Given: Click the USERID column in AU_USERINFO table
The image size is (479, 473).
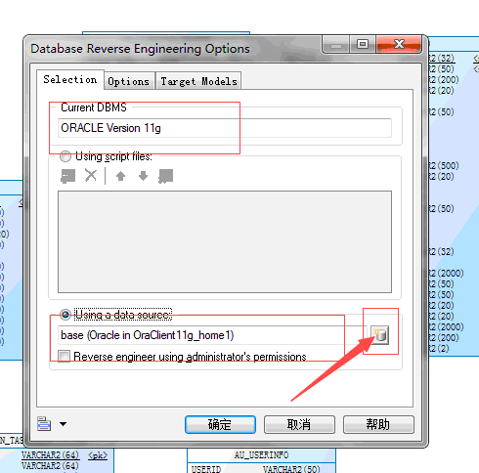Looking at the screenshot, I should 206,469.
